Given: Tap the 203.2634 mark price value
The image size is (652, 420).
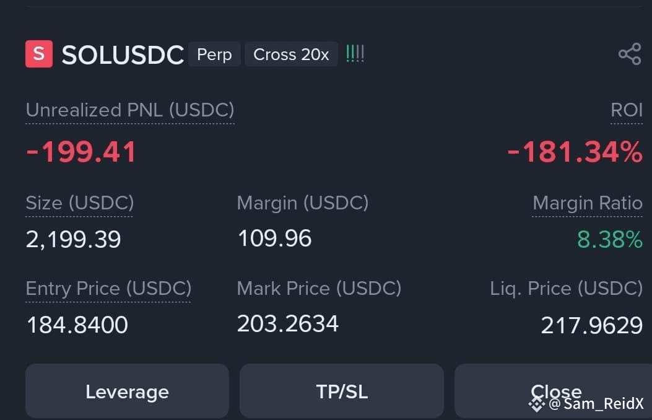Looking at the screenshot, I should (x=288, y=323).
